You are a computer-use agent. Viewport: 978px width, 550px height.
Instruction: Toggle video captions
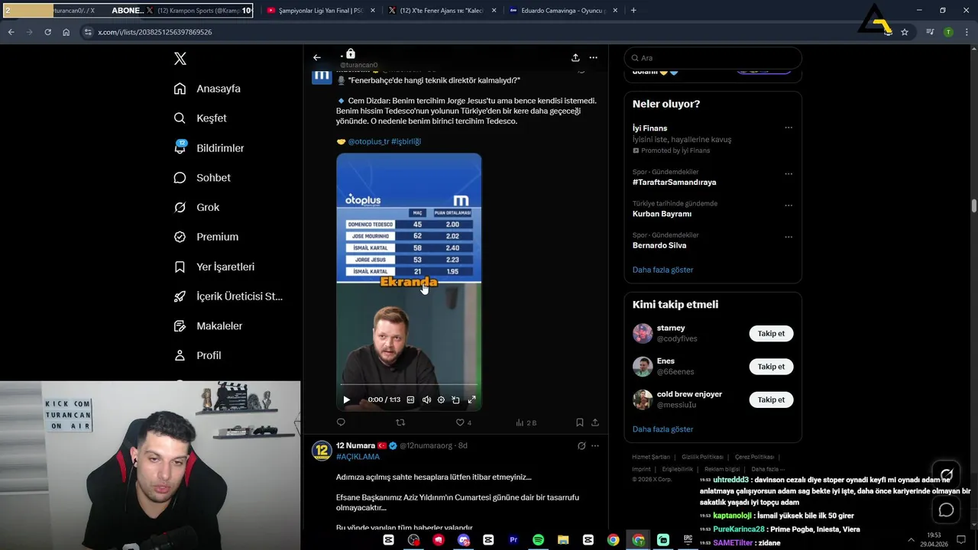pos(410,400)
